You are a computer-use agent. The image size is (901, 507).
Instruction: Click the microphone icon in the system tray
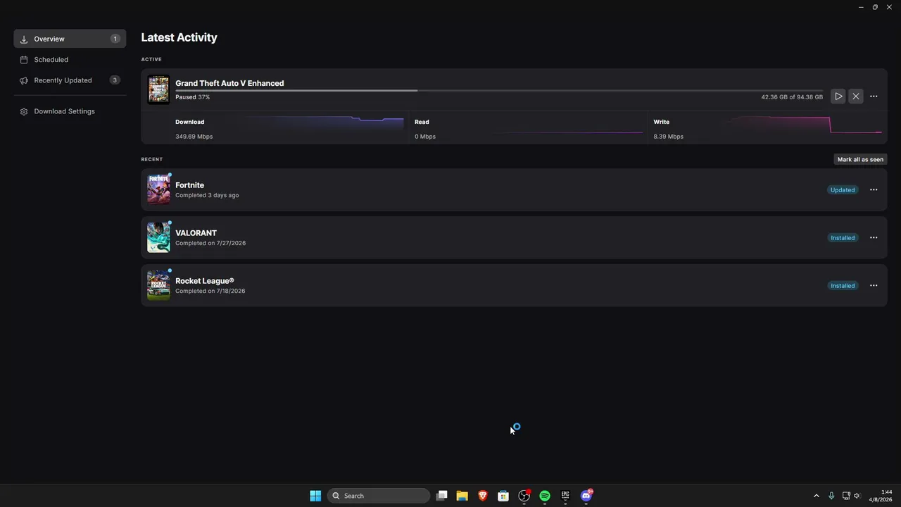(831, 496)
